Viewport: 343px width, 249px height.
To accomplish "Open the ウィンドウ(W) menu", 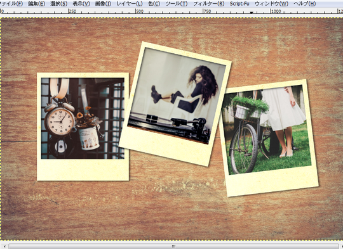I will [271, 4].
